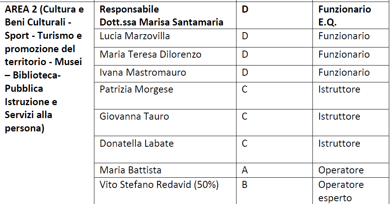390x204 pixels.
Task: Select the Donatella Labate name cell
Action: coord(137,143)
